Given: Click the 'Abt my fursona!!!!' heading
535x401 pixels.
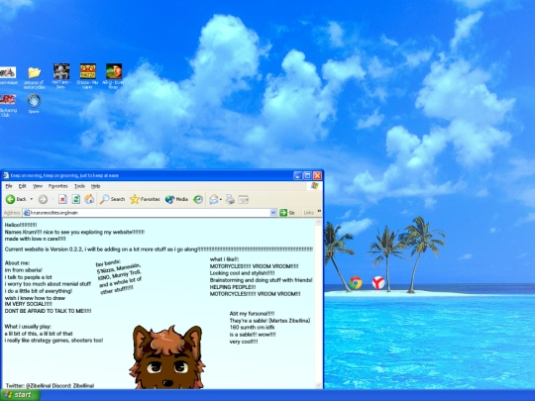Looking at the screenshot, I should [253, 313].
